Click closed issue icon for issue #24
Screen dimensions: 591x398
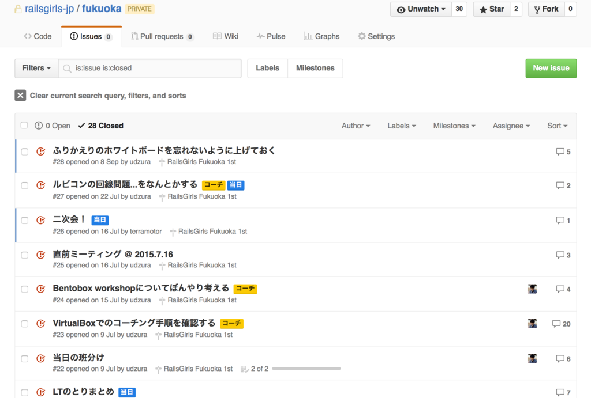click(x=41, y=289)
